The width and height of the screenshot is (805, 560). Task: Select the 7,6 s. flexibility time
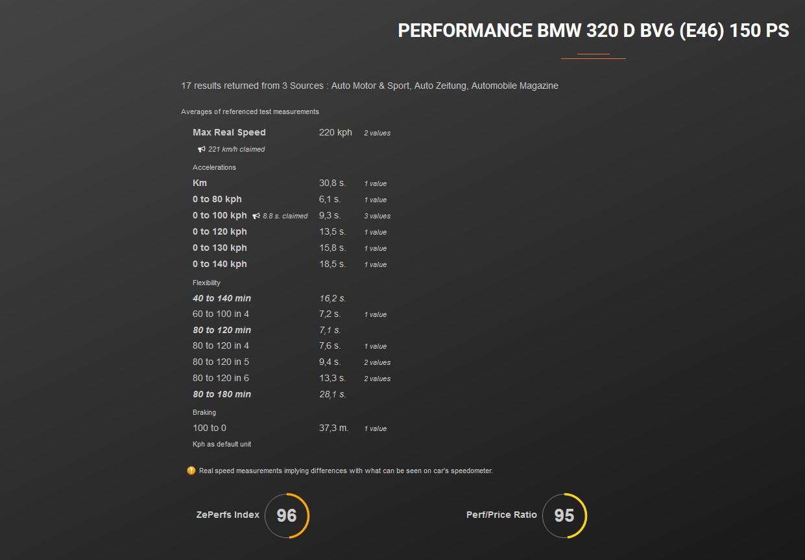pos(330,345)
